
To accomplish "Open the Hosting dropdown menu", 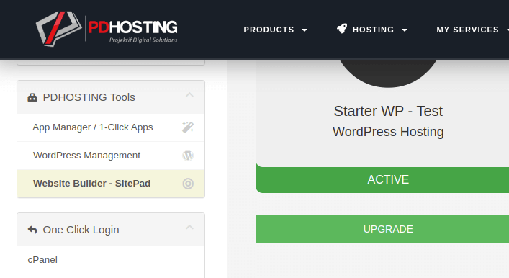I will pyautogui.click(x=372, y=30).
